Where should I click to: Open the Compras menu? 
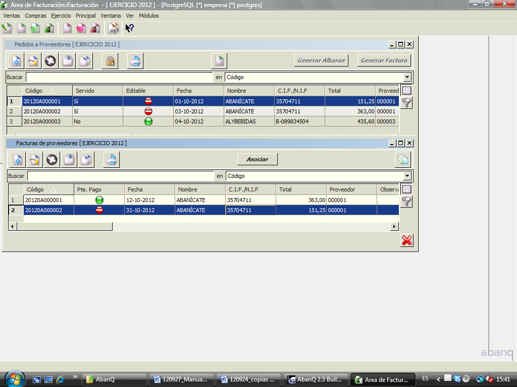pyautogui.click(x=35, y=16)
